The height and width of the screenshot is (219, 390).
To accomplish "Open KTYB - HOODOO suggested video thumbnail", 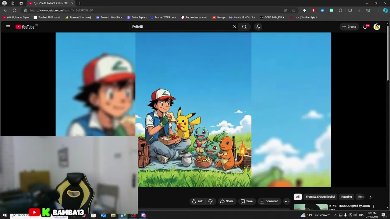I will click(x=311, y=207).
